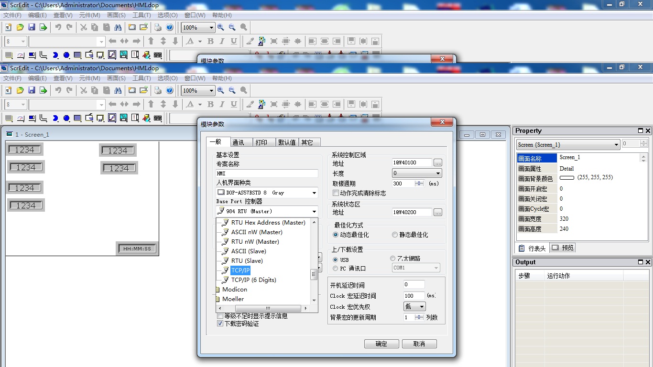Click the Cut scissors icon in the lower ScrEdit toolbar
Viewport: 653px width, 367px height.
[83, 90]
